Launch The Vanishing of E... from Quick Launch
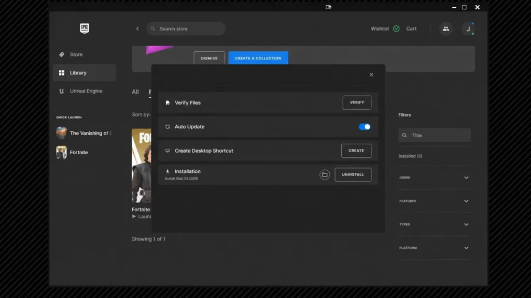 click(x=85, y=133)
